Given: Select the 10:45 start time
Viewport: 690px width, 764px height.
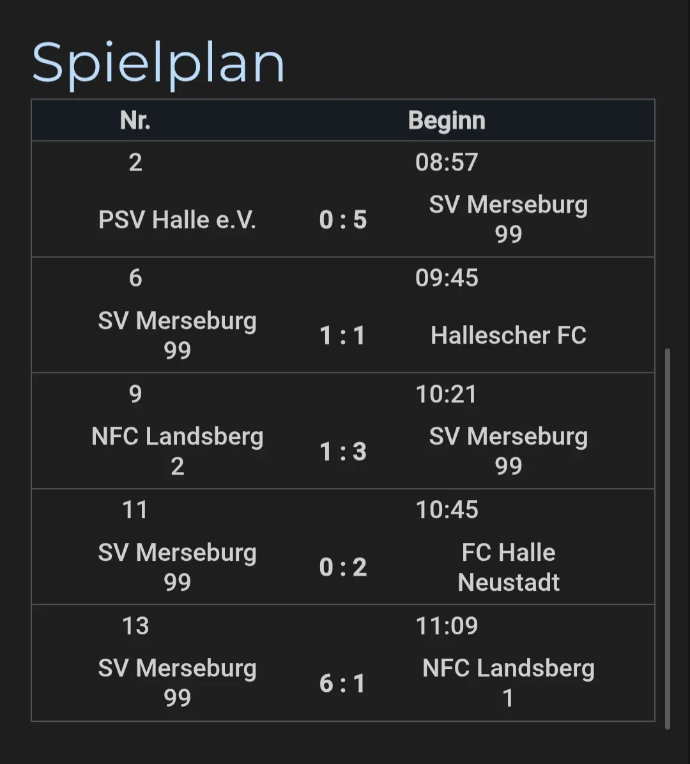Looking at the screenshot, I should [447, 510].
